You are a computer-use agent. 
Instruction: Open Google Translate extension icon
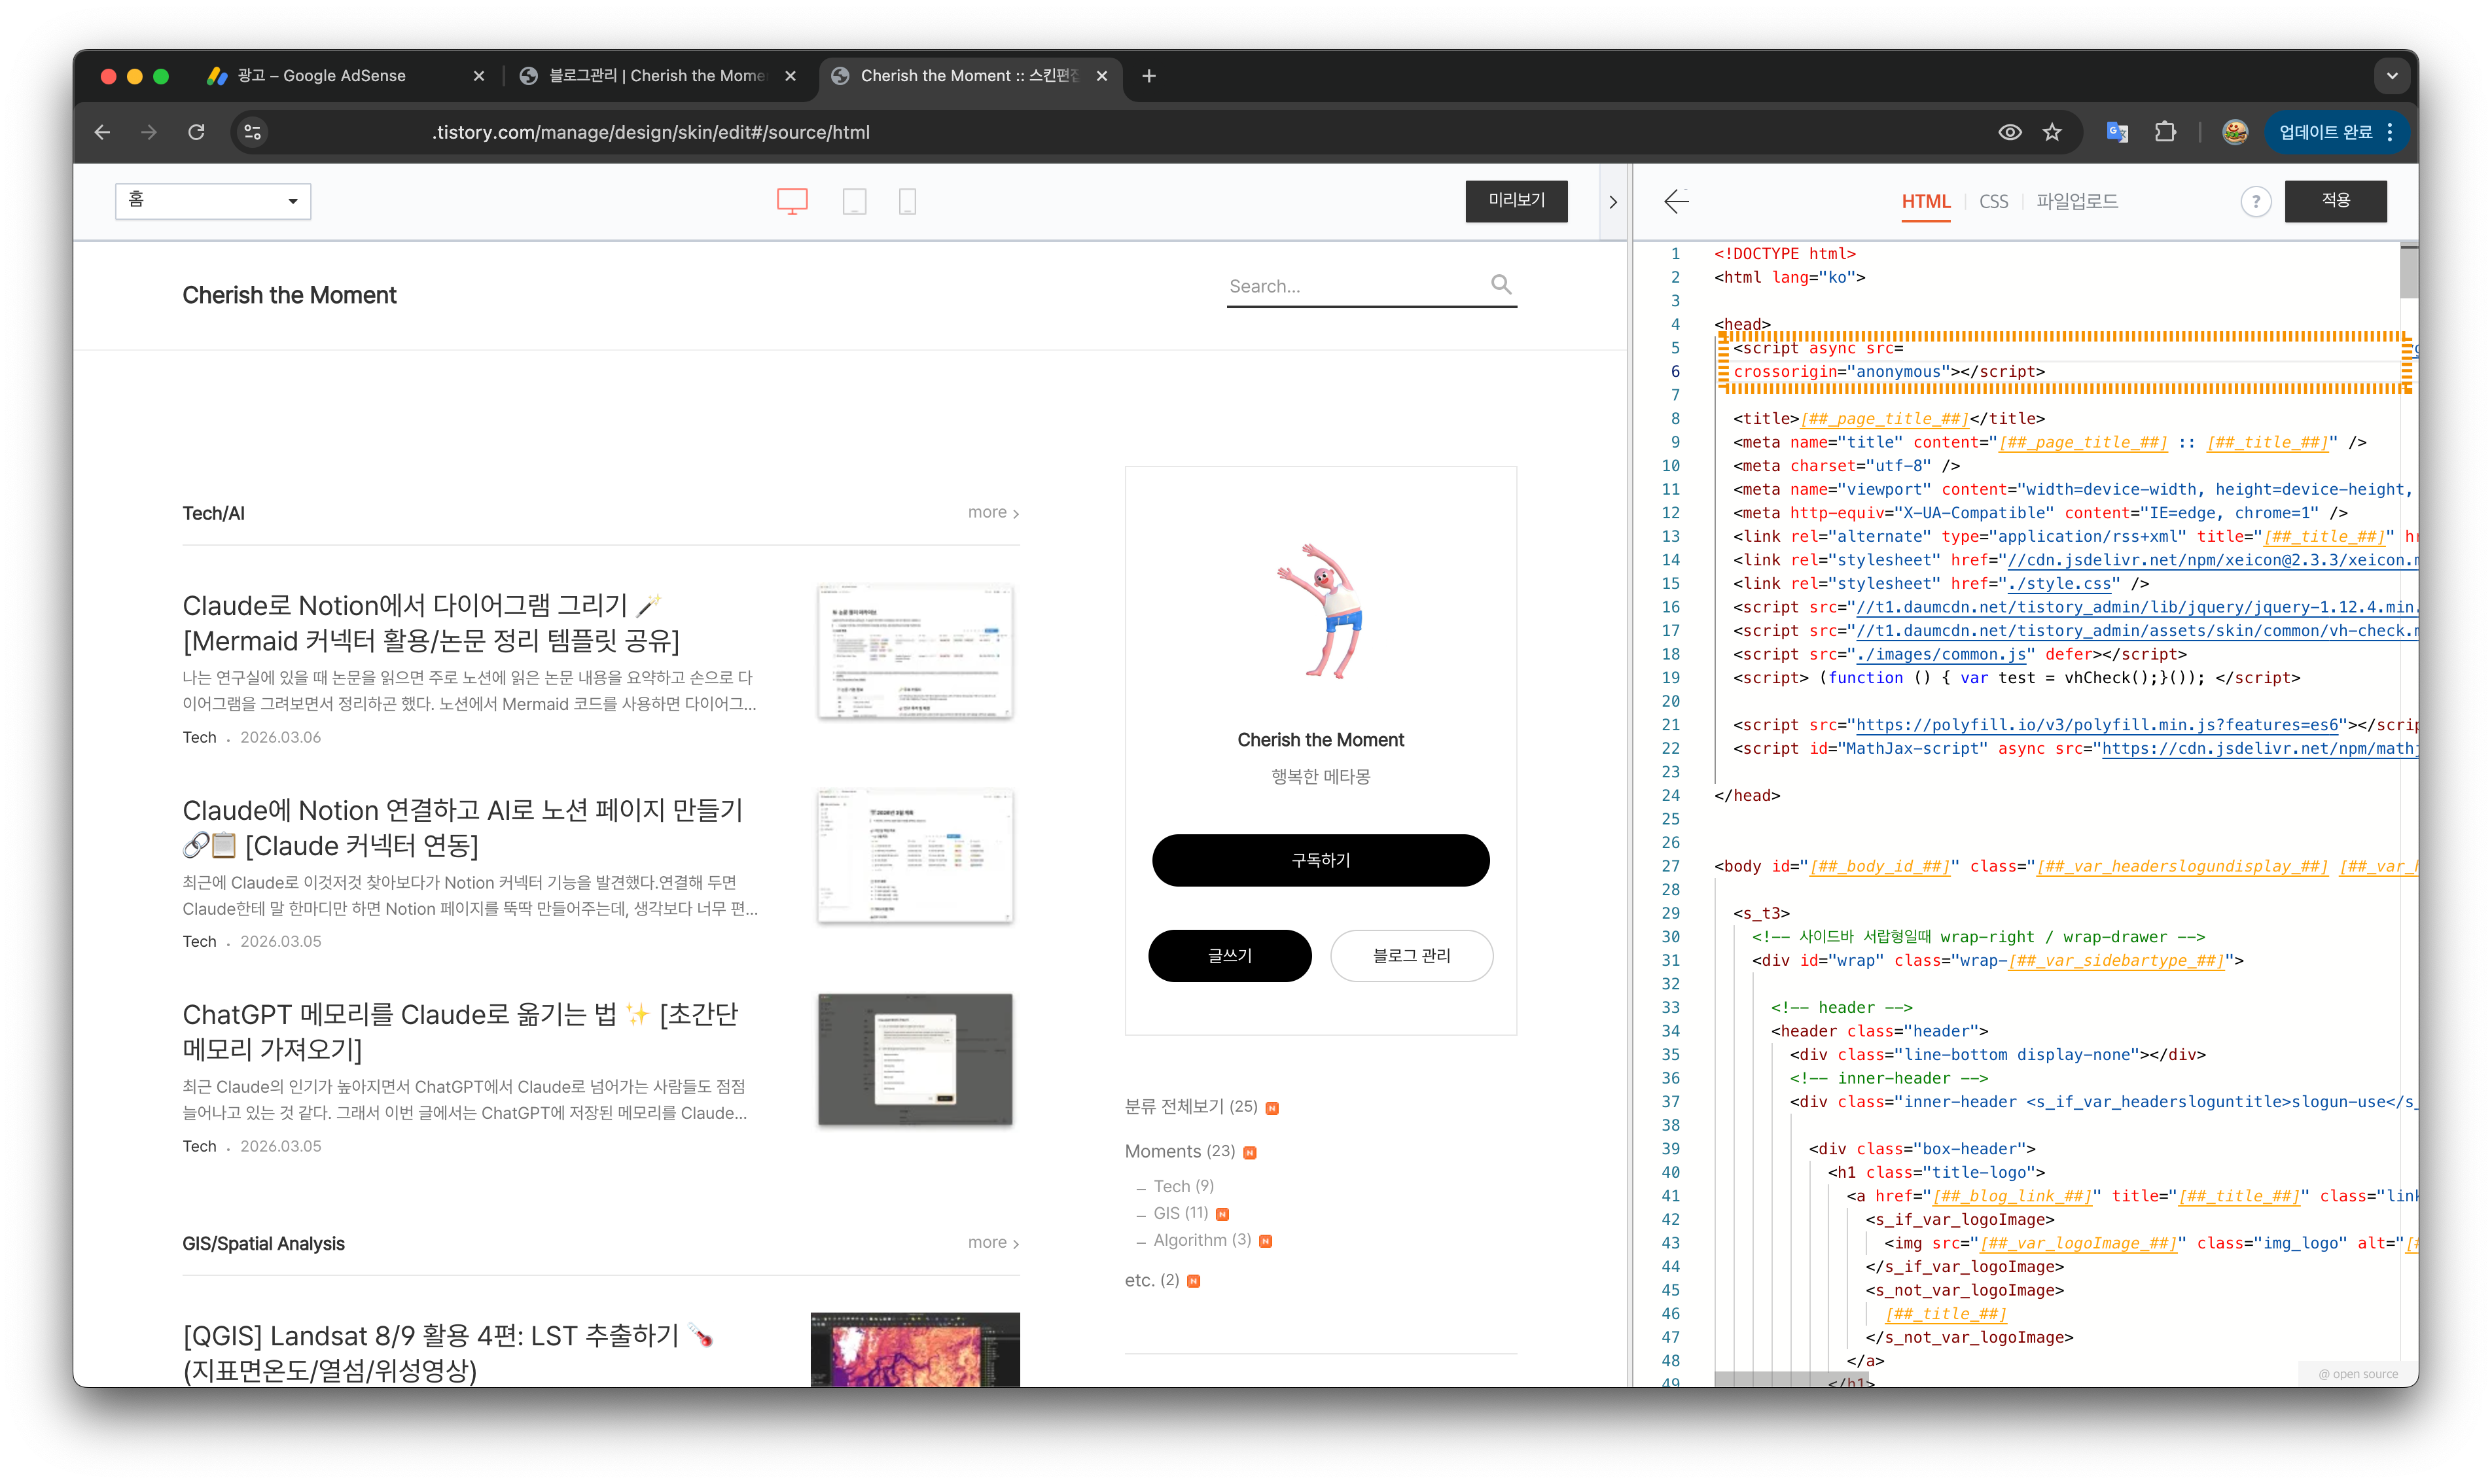pos(2117,132)
